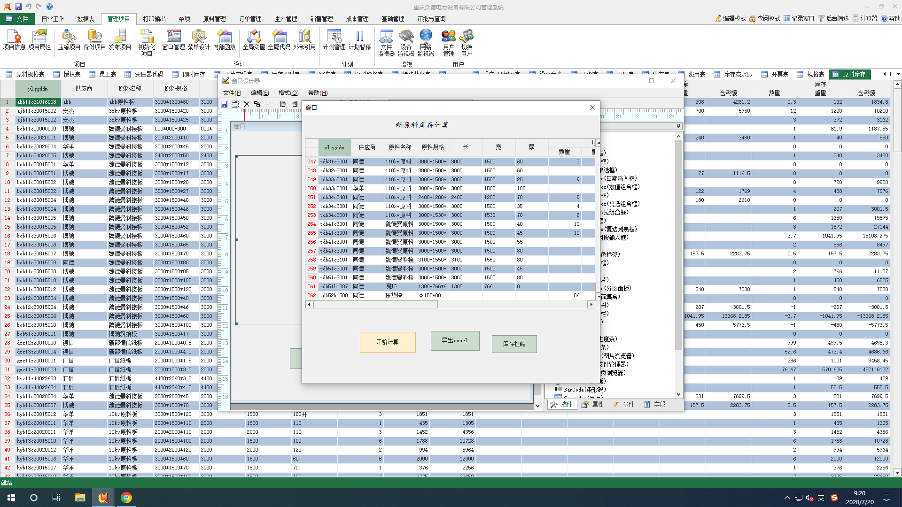This screenshot has width=902, height=507.
Task: Open 计划管理 in the ribbon
Action: coord(334,40)
